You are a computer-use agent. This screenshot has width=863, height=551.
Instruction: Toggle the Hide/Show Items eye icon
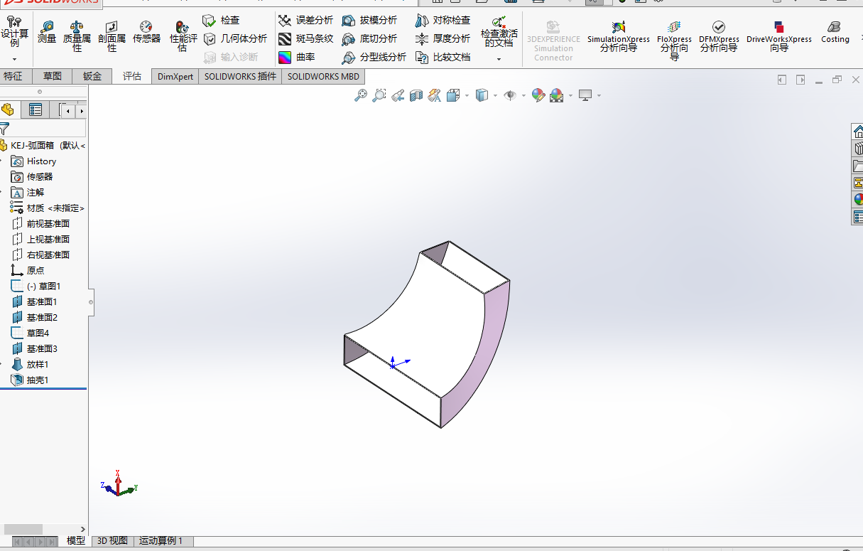coord(510,95)
